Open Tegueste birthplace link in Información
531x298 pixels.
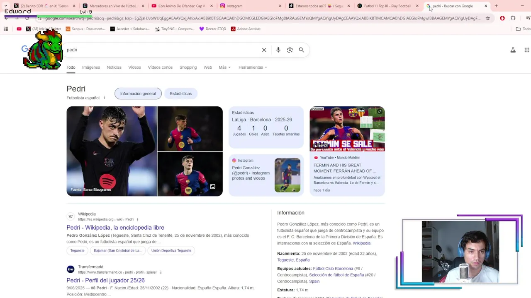point(285,260)
